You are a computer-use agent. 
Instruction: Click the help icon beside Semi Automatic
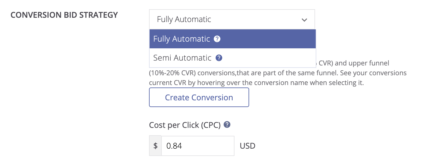219,58
